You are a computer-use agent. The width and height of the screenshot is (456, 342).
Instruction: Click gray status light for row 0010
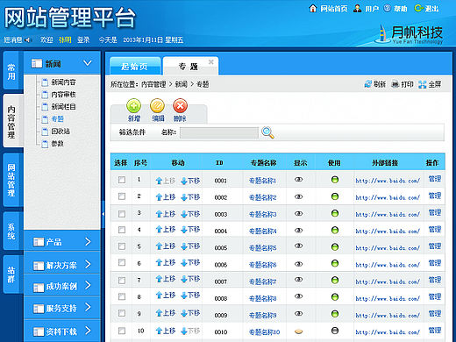tap(335, 331)
